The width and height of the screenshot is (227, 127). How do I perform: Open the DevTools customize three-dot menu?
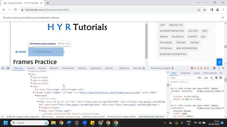click(x=219, y=68)
